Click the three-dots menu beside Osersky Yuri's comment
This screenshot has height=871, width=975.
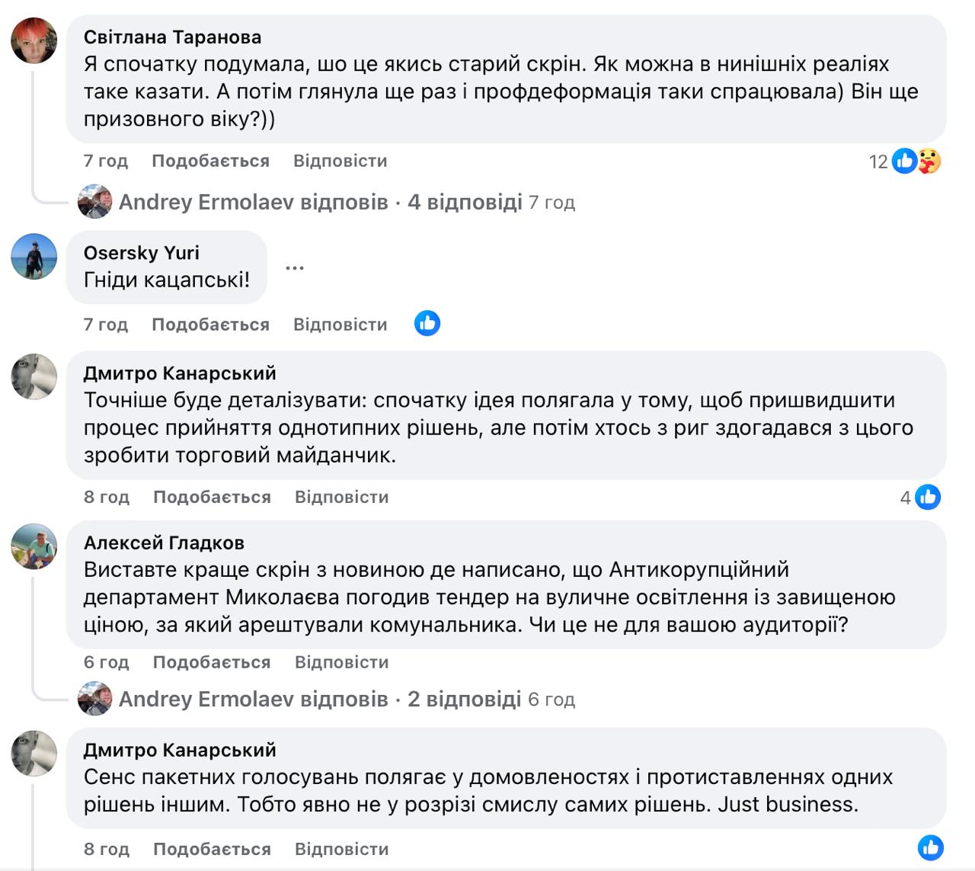click(295, 268)
